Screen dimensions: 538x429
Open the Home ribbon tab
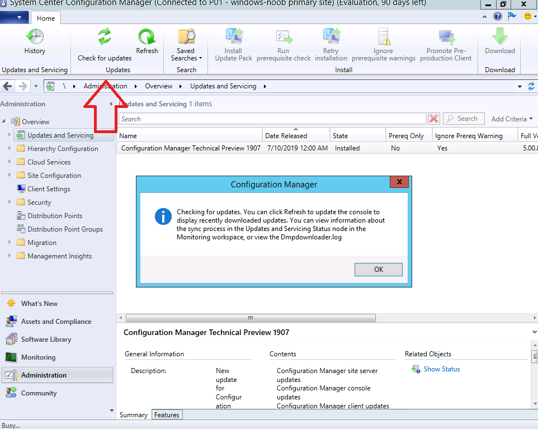tap(46, 18)
